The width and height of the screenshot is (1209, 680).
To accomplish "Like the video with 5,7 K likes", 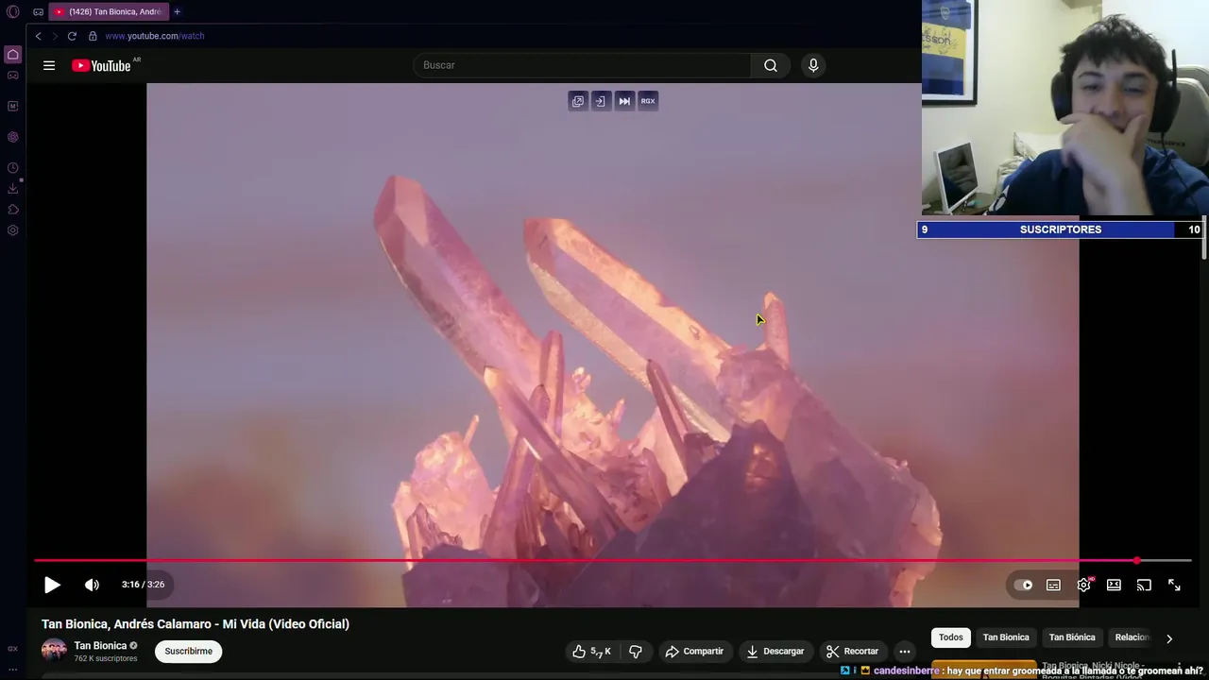I will point(591,651).
